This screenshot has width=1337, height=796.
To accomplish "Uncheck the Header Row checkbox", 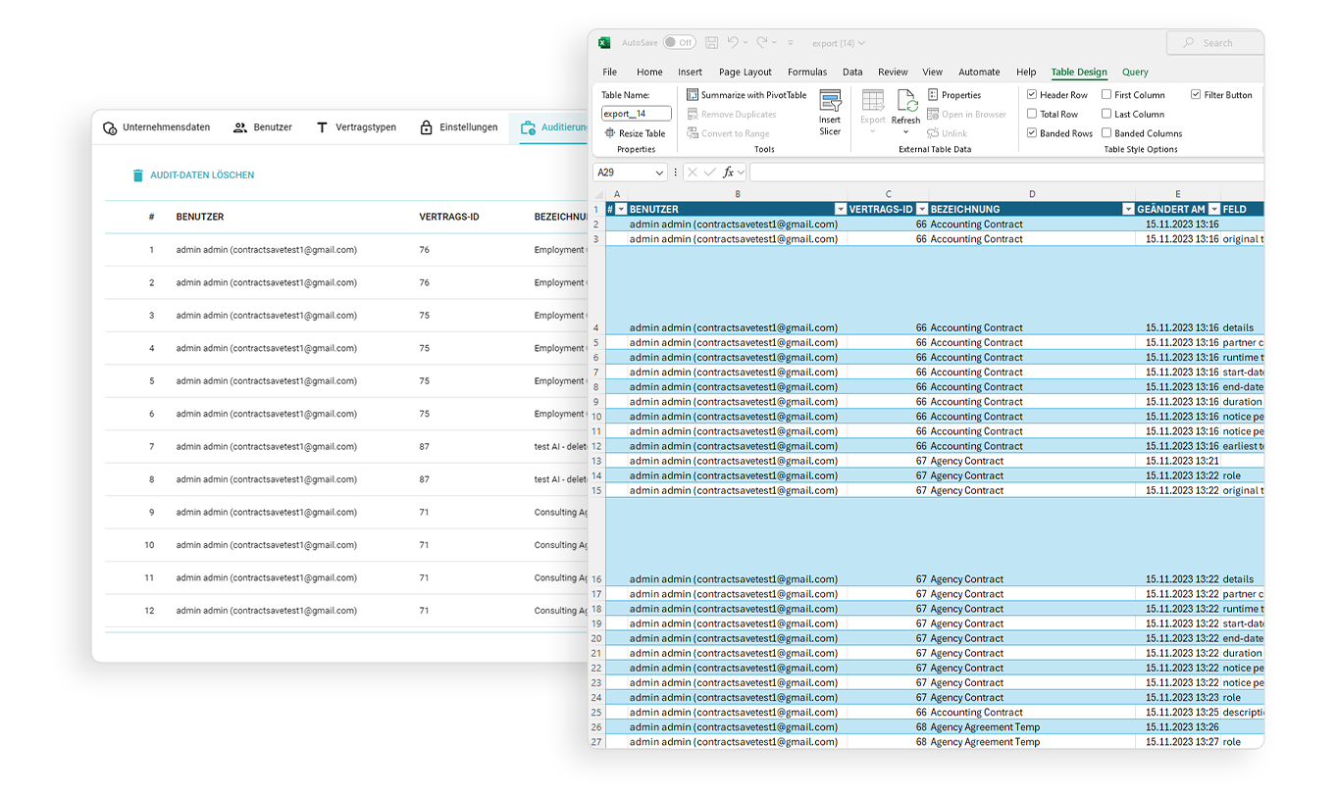I will point(1032,95).
